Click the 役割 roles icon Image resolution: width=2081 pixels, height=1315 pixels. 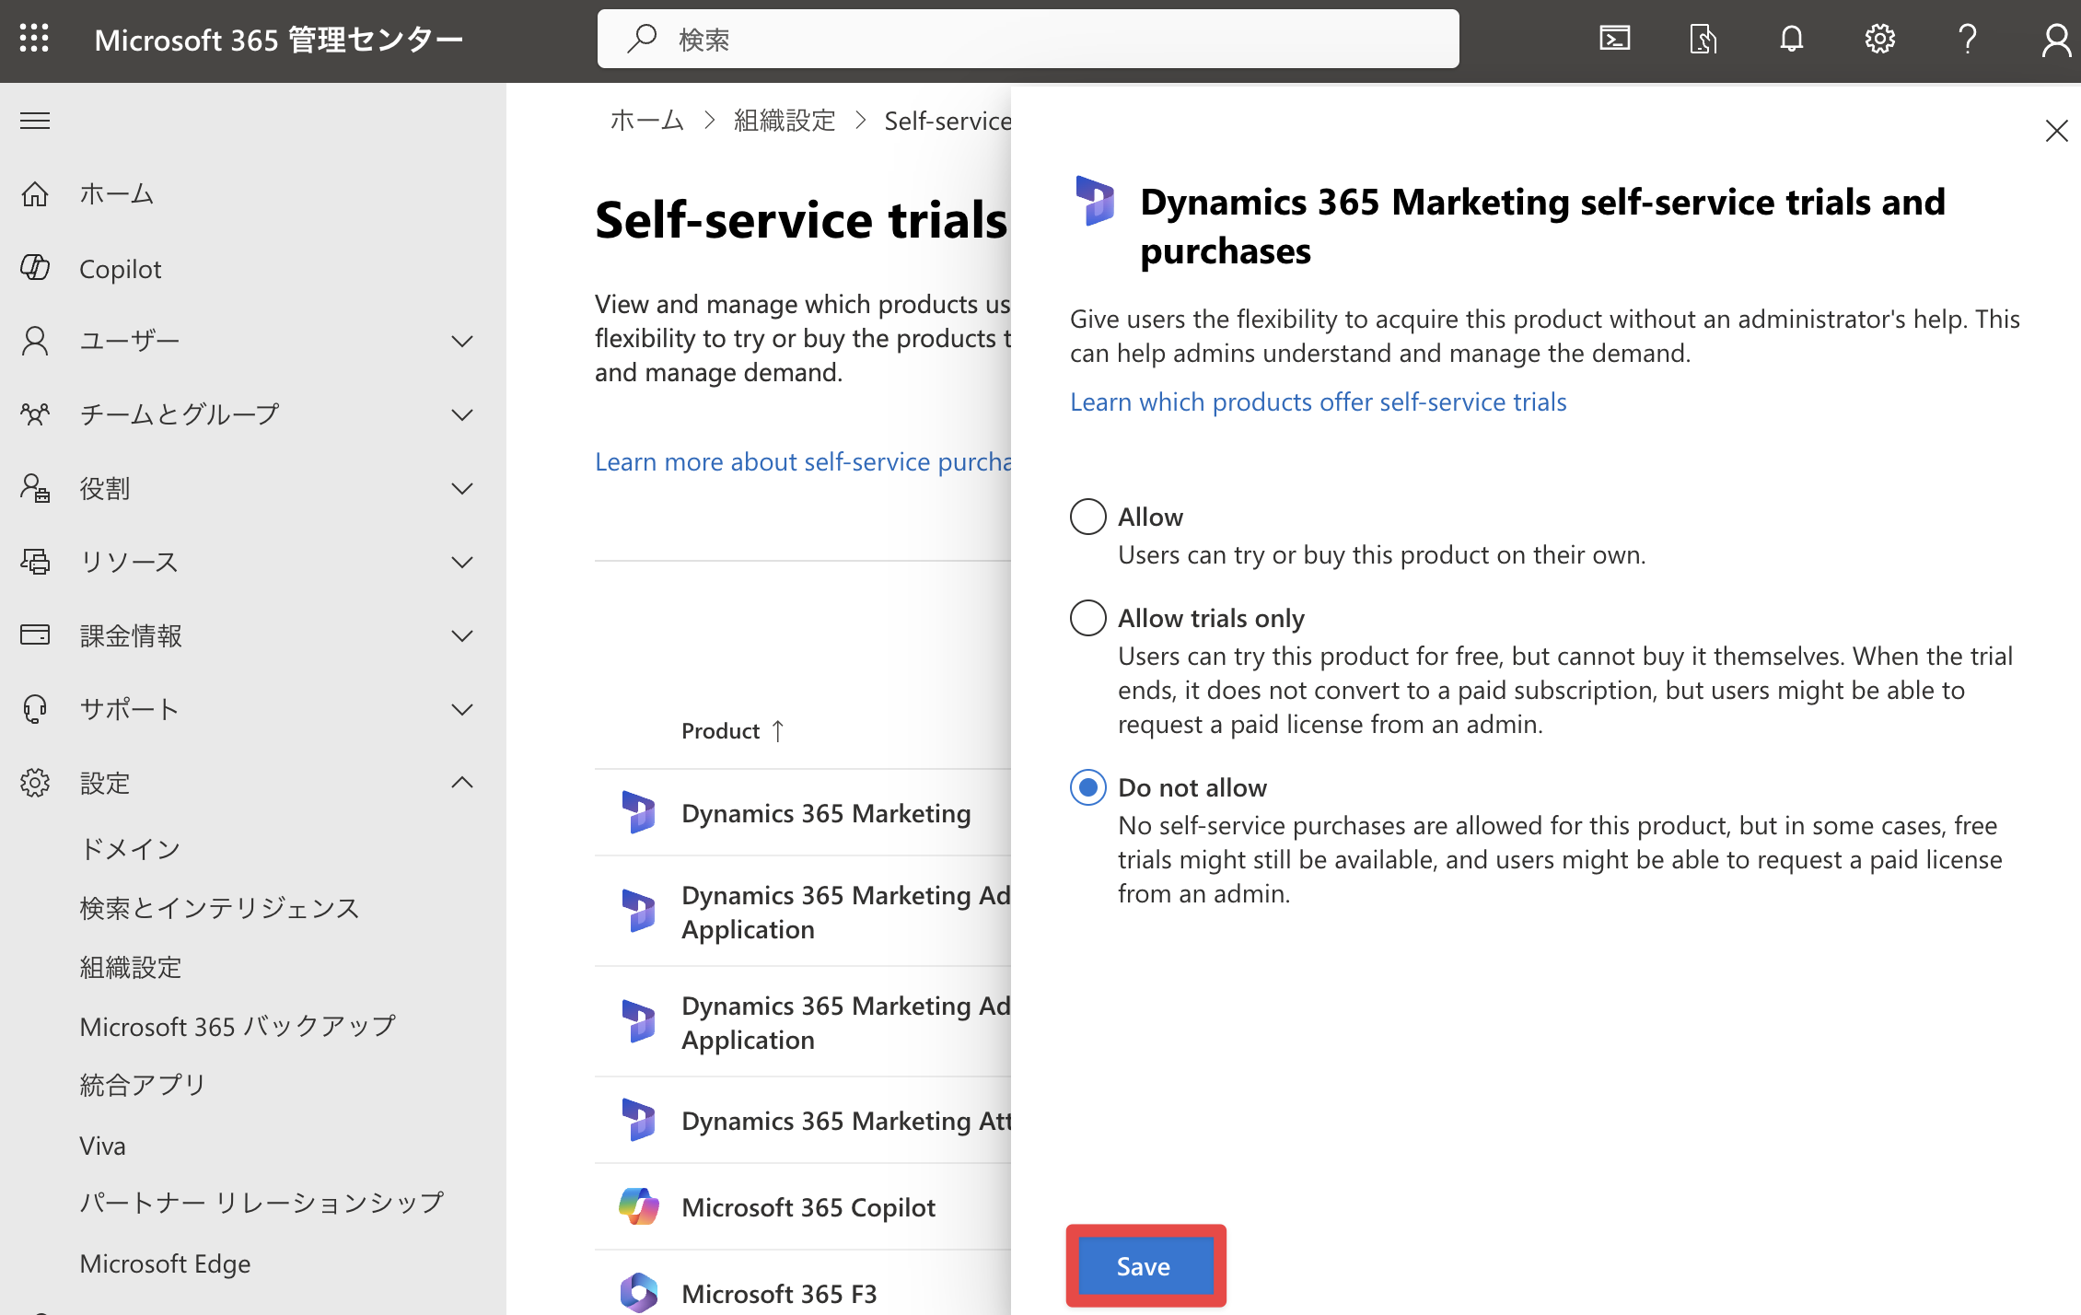pos(35,488)
